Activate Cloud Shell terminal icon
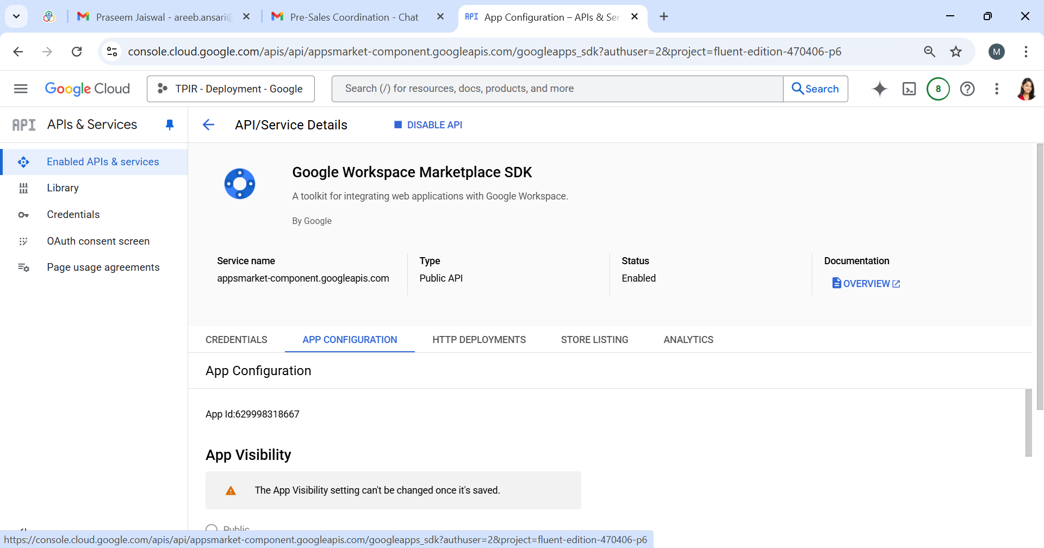 (x=909, y=89)
